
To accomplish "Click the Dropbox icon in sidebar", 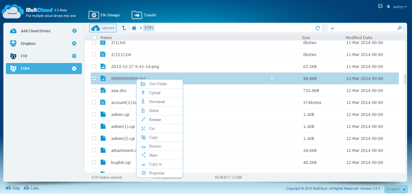I will [x=13, y=44].
